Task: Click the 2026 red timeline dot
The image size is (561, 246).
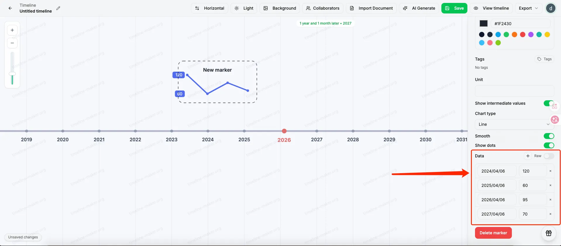Action: pos(284,131)
